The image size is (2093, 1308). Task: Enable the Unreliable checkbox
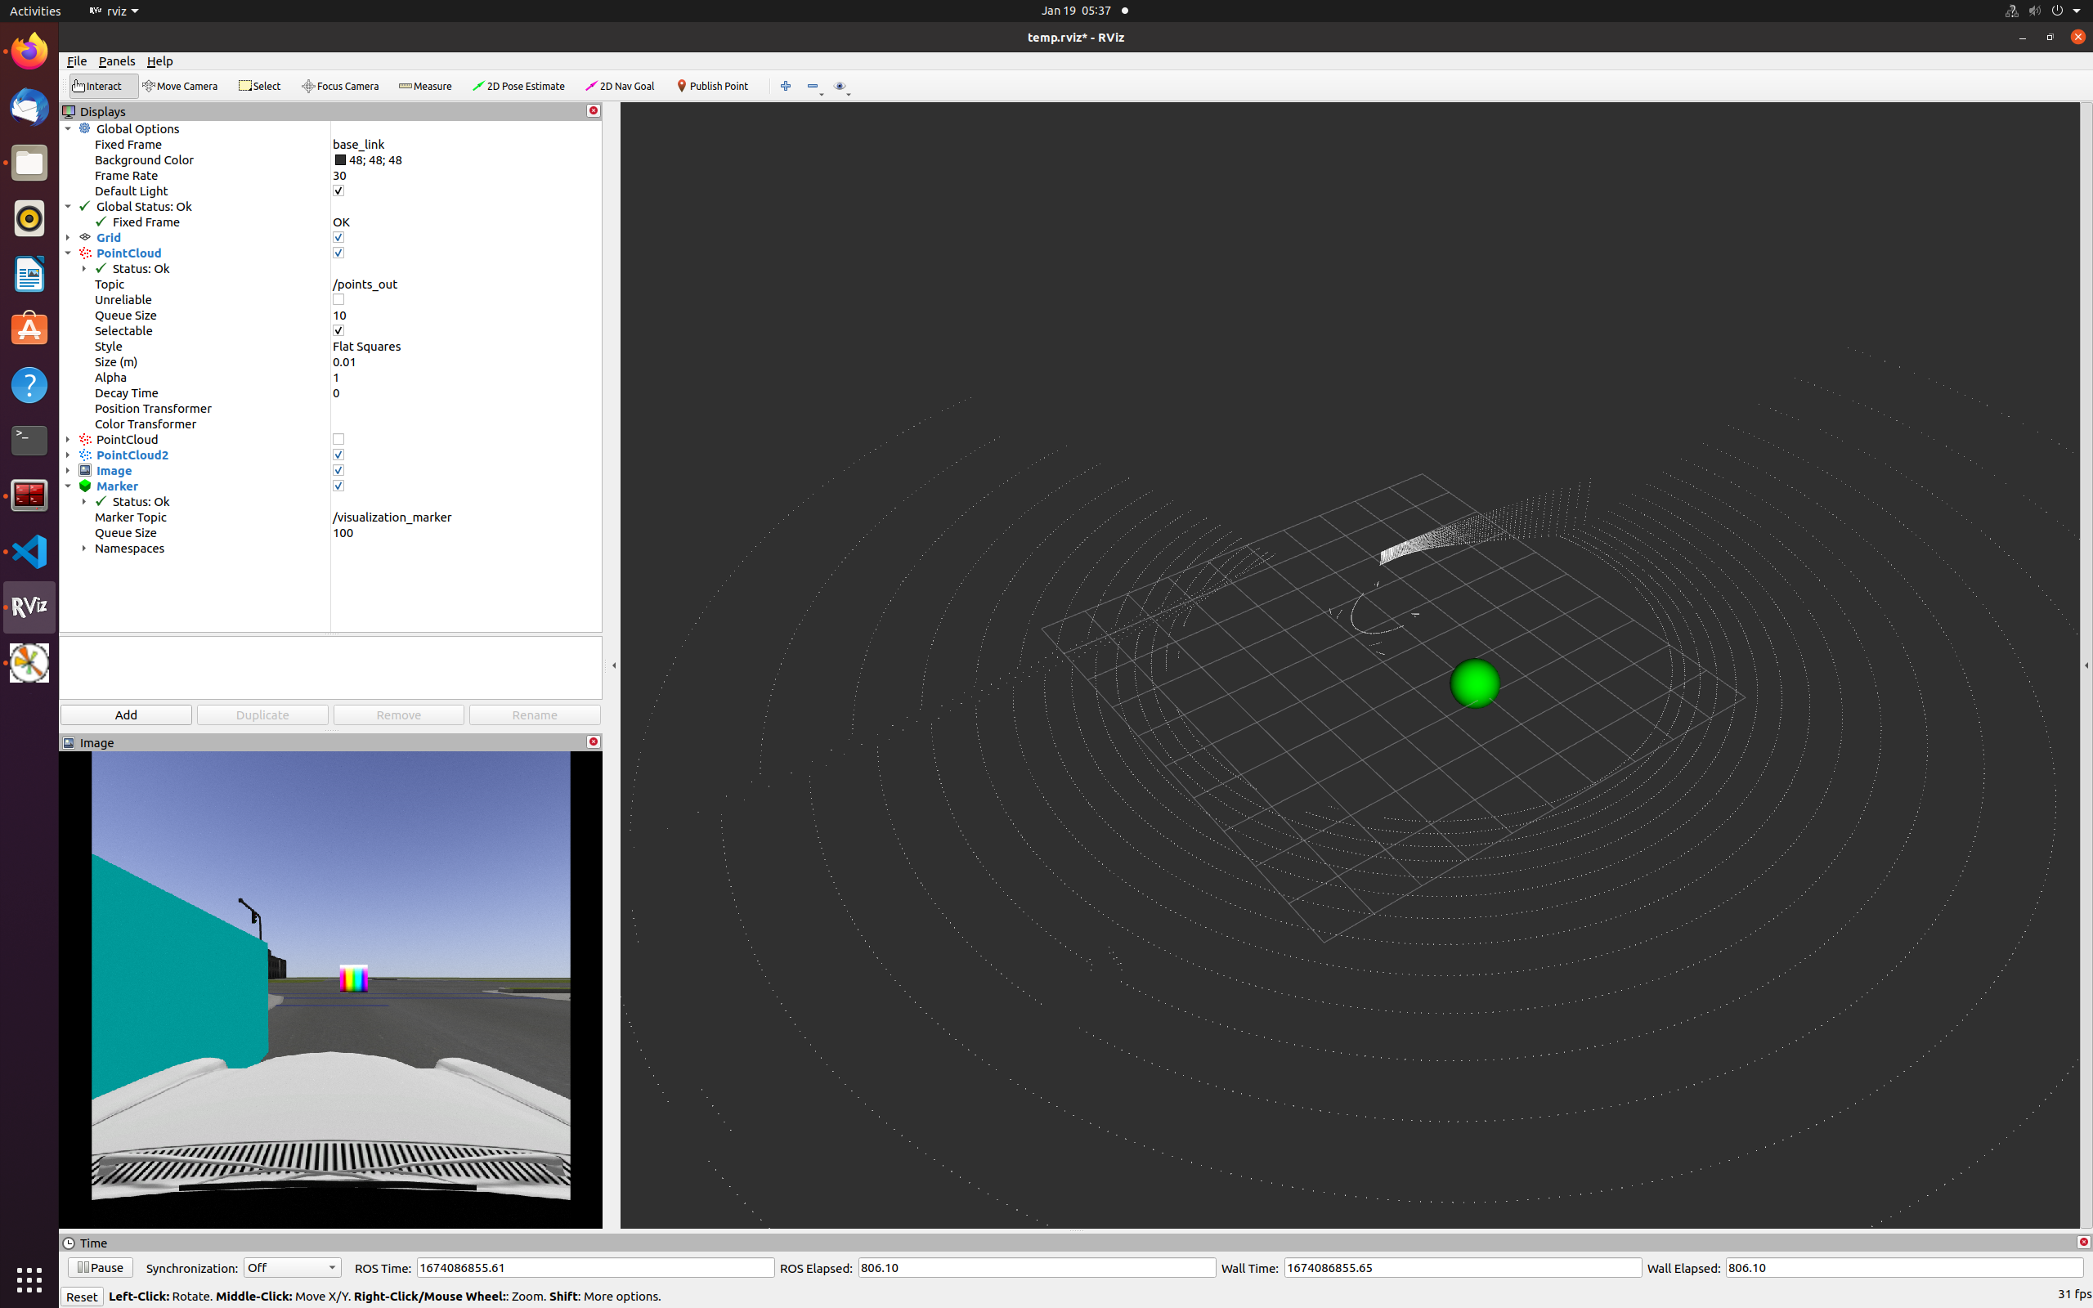[338, 299]
